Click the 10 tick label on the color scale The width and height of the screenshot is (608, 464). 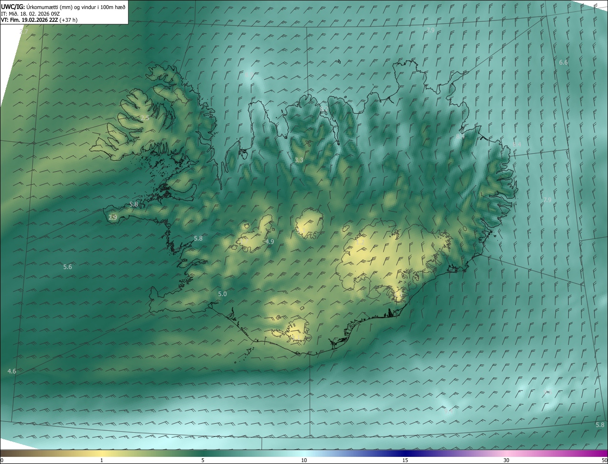click(304, 460)
